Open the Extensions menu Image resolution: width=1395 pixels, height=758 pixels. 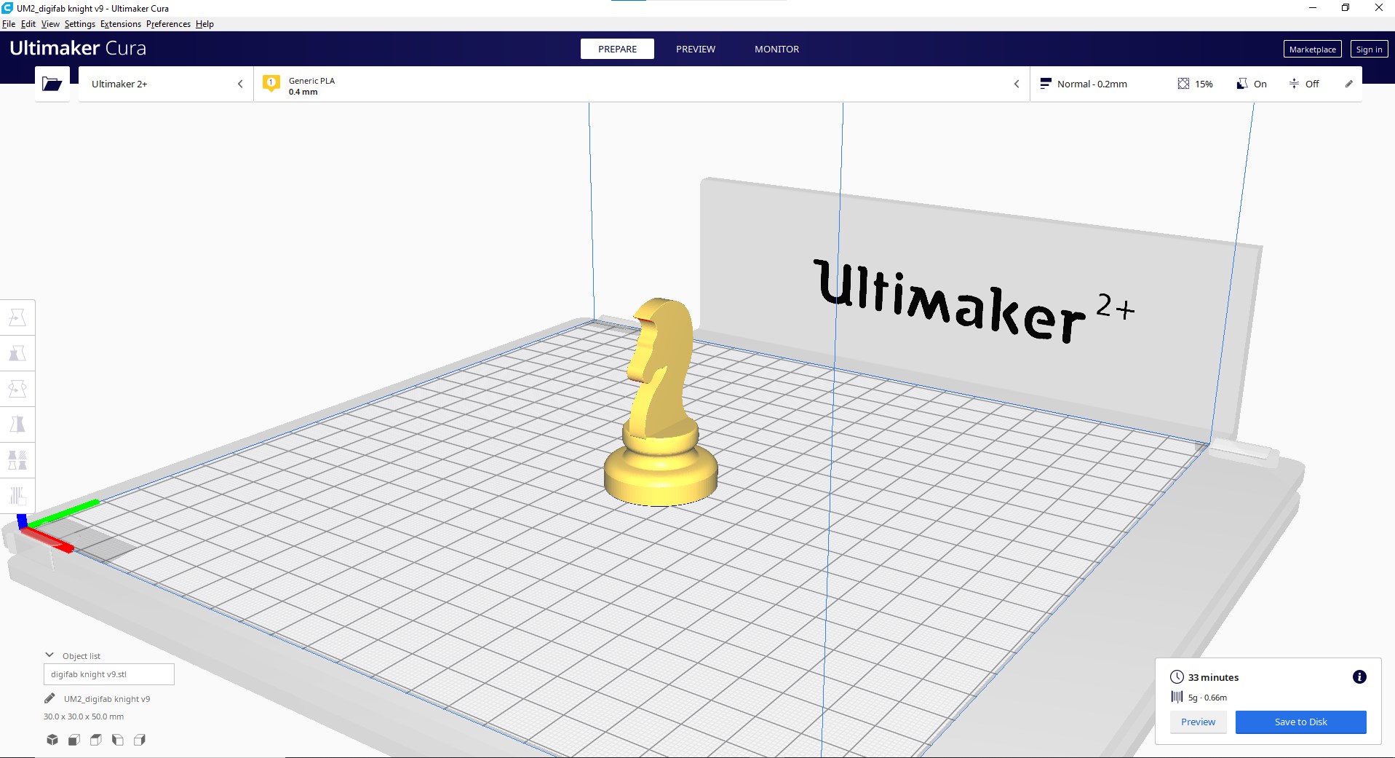coord(121,24)
